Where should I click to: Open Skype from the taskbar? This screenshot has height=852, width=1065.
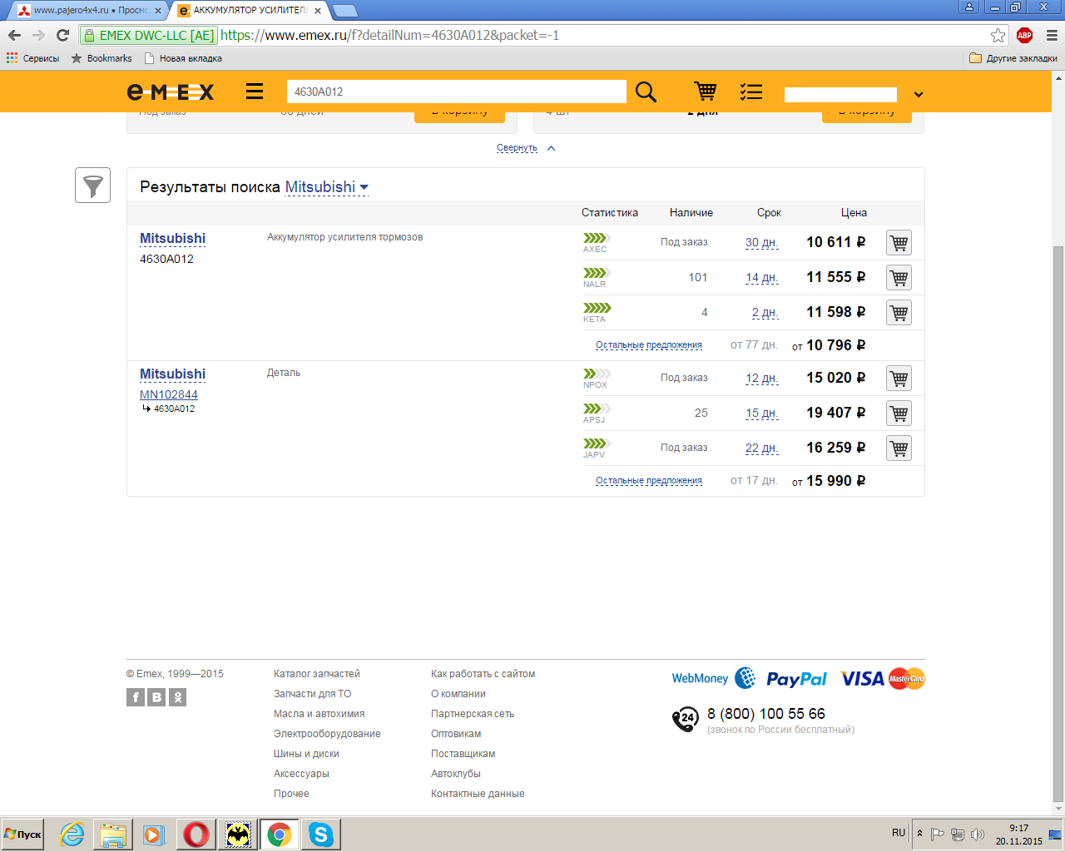(320, 834)
